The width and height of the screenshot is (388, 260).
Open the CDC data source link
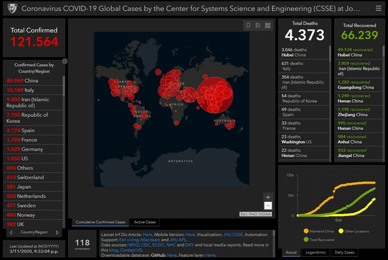point(145,245)
